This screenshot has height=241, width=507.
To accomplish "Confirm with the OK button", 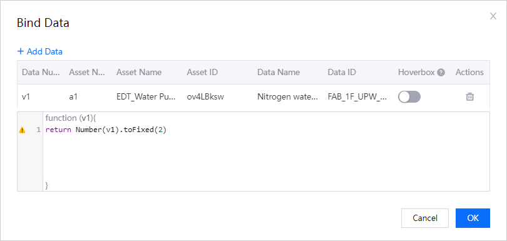I will [473, 218].
